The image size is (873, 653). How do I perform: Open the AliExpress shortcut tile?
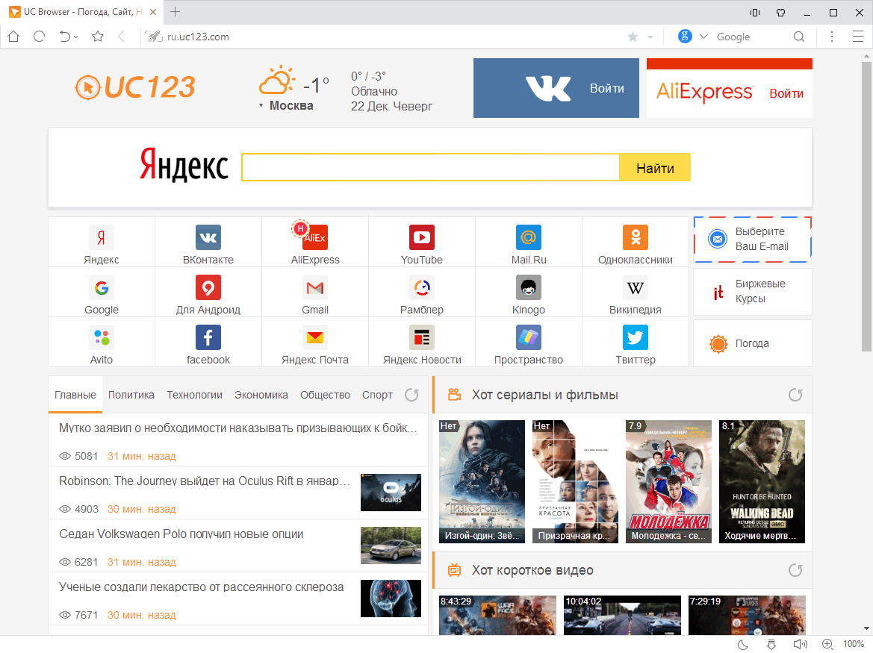pos(315,243)
